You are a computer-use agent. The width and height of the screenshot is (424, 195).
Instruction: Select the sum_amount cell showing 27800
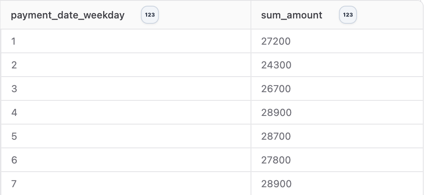pos(337,160)
